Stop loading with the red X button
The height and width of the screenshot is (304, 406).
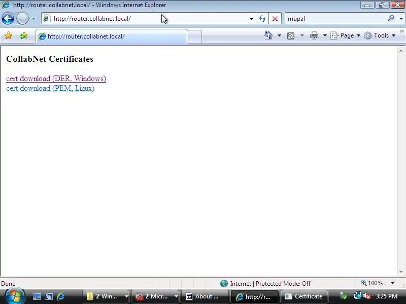275,19
